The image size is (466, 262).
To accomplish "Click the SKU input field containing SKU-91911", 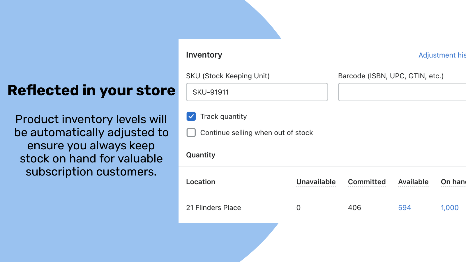I will point(257,92).
